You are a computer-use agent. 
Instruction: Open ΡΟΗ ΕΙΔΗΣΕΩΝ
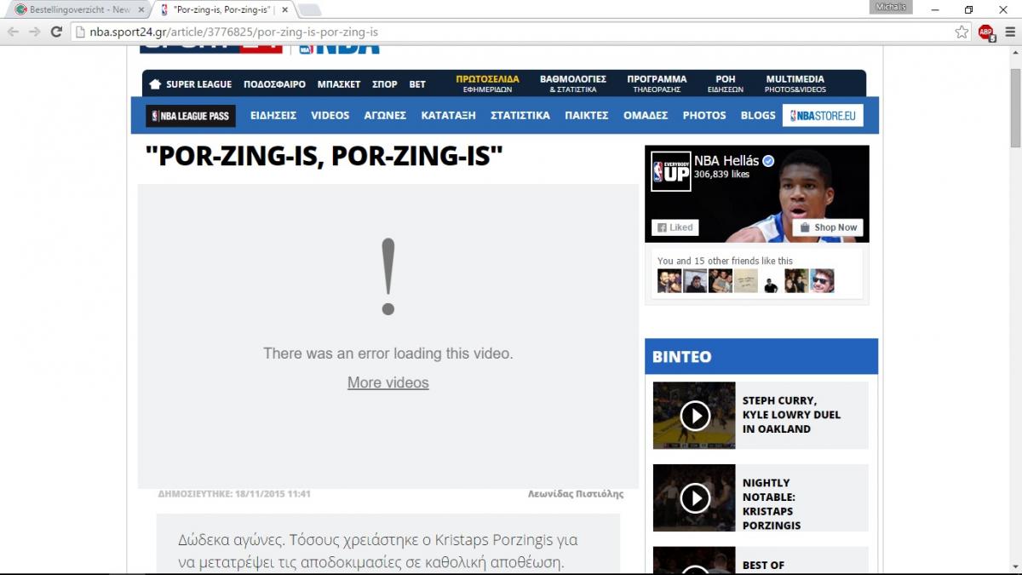point(726,83)
